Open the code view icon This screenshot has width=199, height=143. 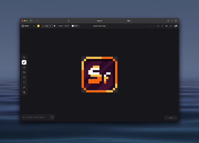(x=162, y=26)
